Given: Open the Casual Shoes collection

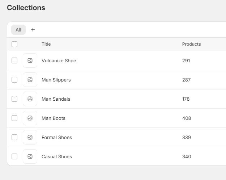Looking at the screenshot, I should click(57, 156).
